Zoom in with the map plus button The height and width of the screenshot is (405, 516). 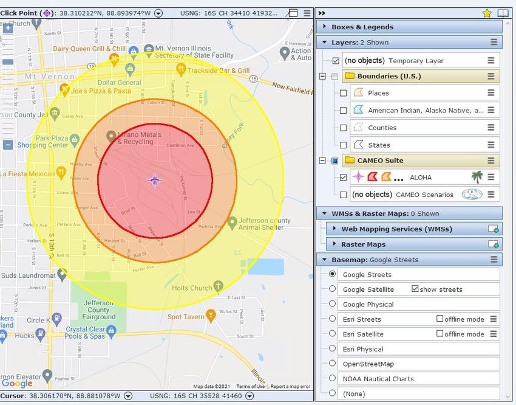point(8,29)
